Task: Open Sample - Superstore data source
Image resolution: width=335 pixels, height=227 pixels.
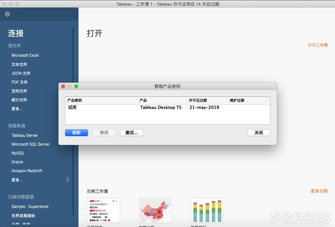Action: (x=30, y=207)
